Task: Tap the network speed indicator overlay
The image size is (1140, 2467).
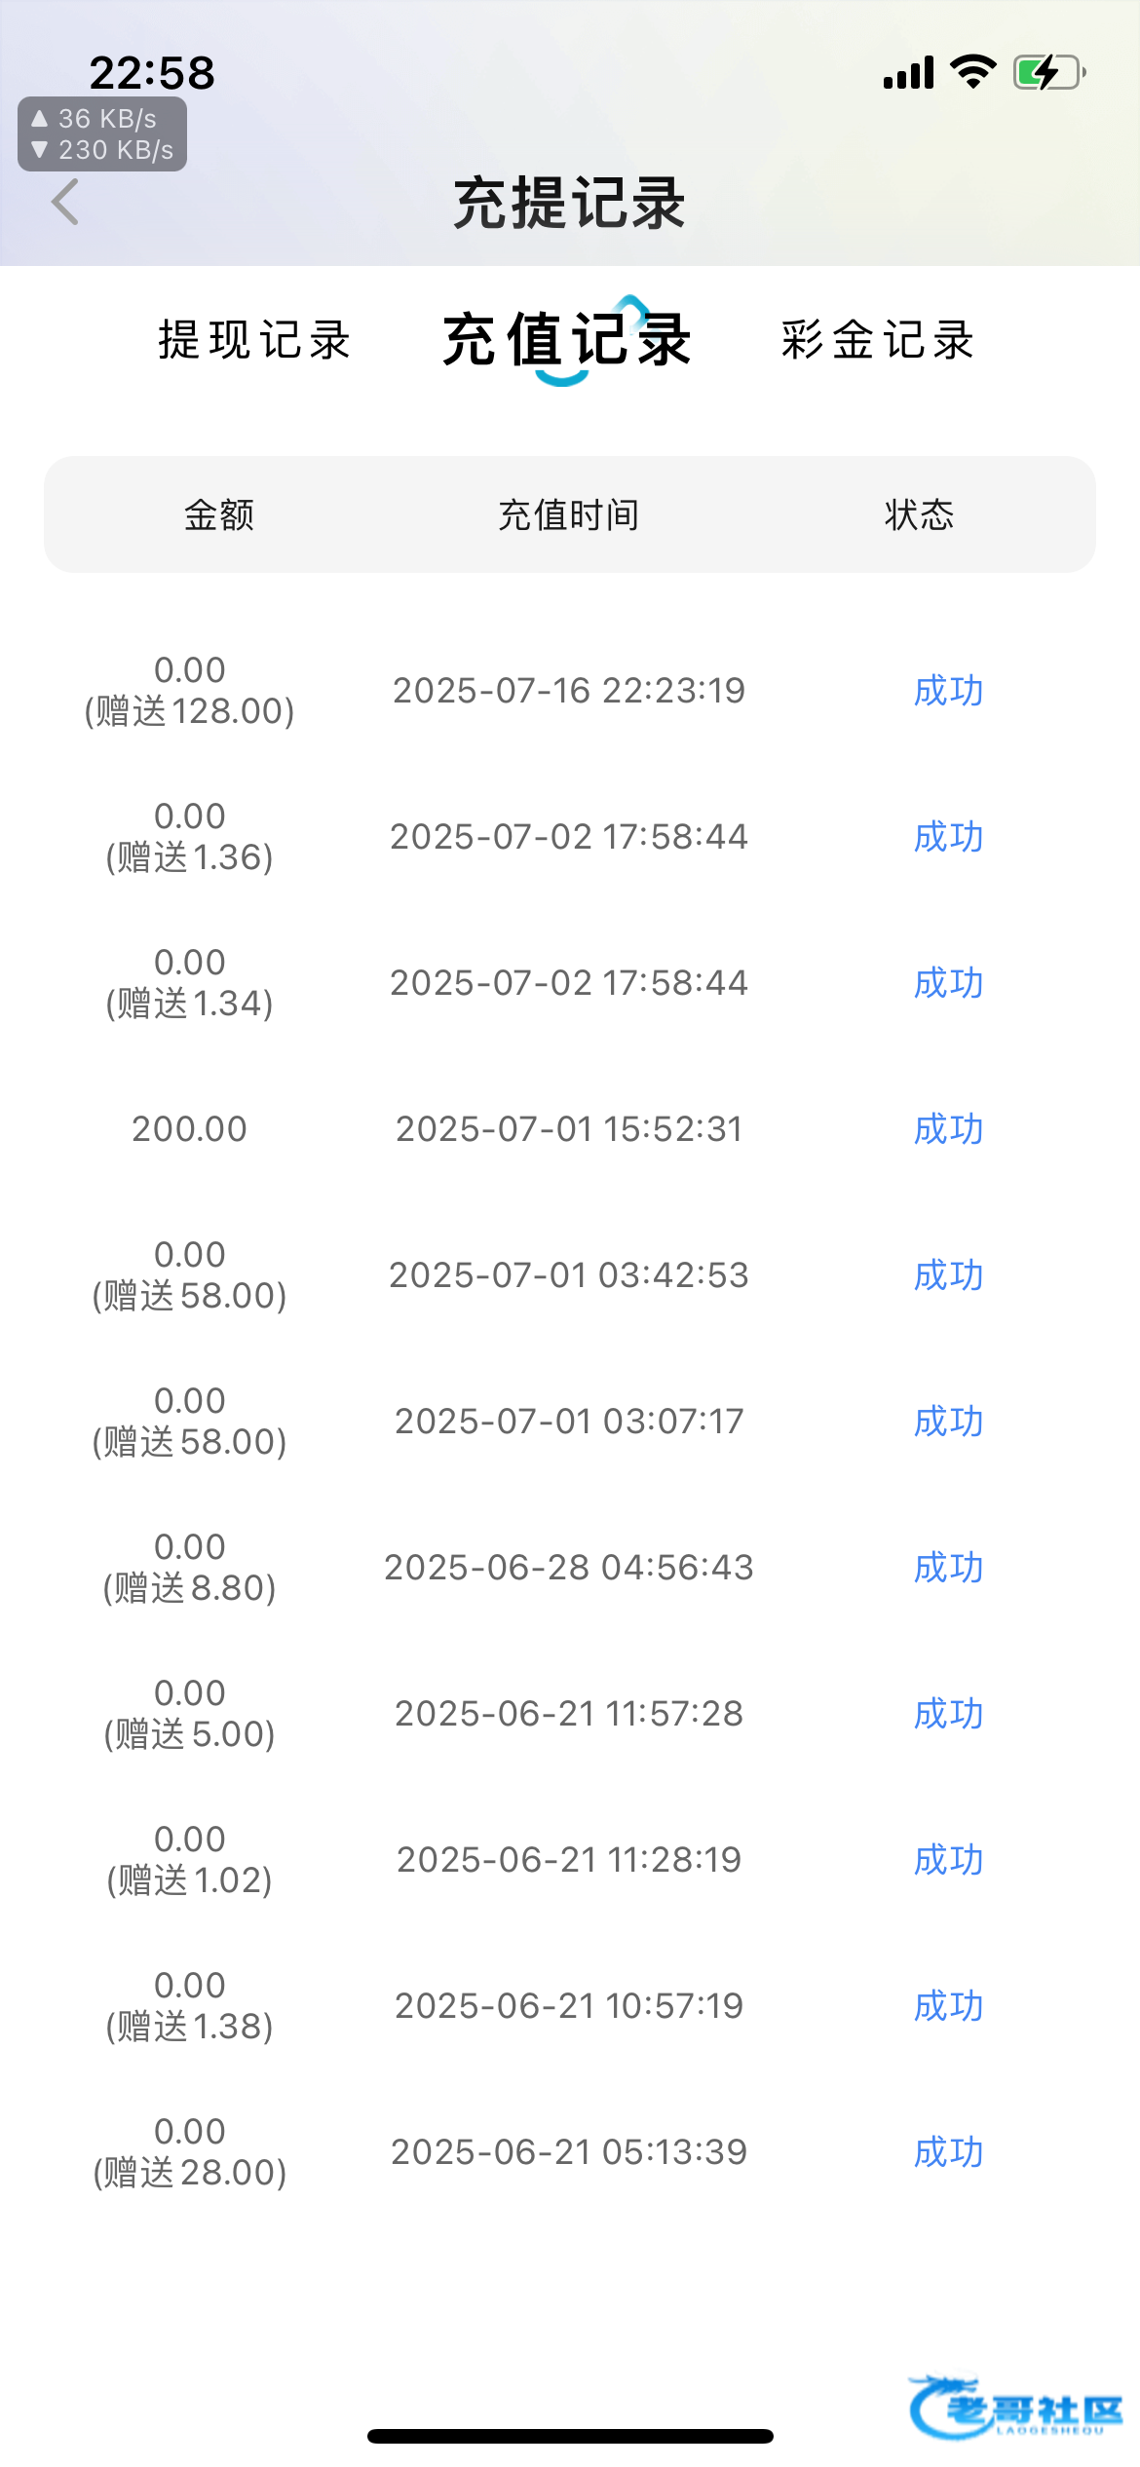Action: click(x=102, y=134)
